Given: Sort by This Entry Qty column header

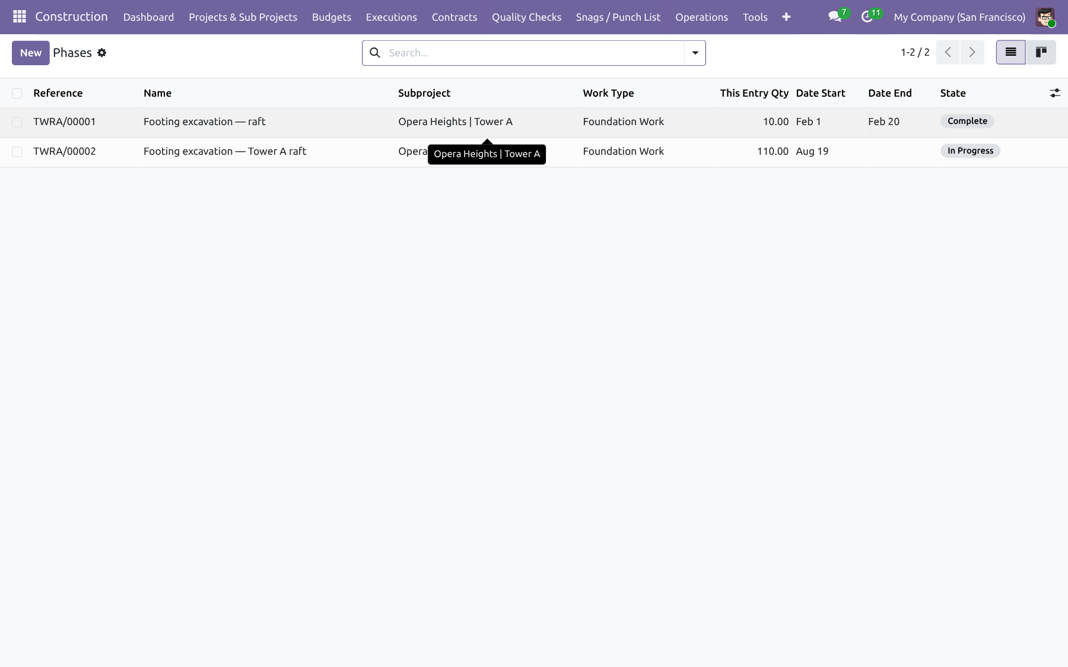Looking at the screenshot, I should (x=754, y=93).
